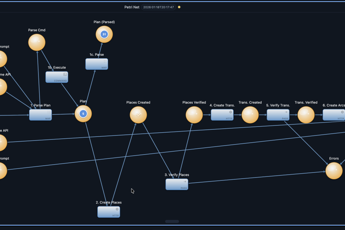Image resolution: width=345 pixels, height=230 pixels.
Task: Click the Places Created place circle
Action: pyautogui.click(x=138, y=115)
